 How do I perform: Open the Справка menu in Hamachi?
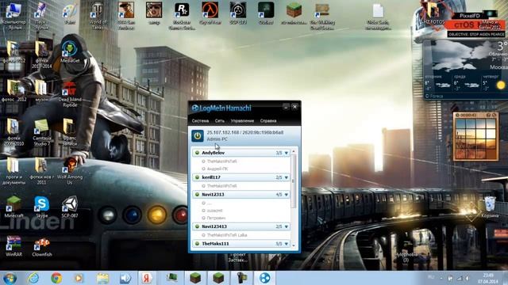tap(268, 121)
